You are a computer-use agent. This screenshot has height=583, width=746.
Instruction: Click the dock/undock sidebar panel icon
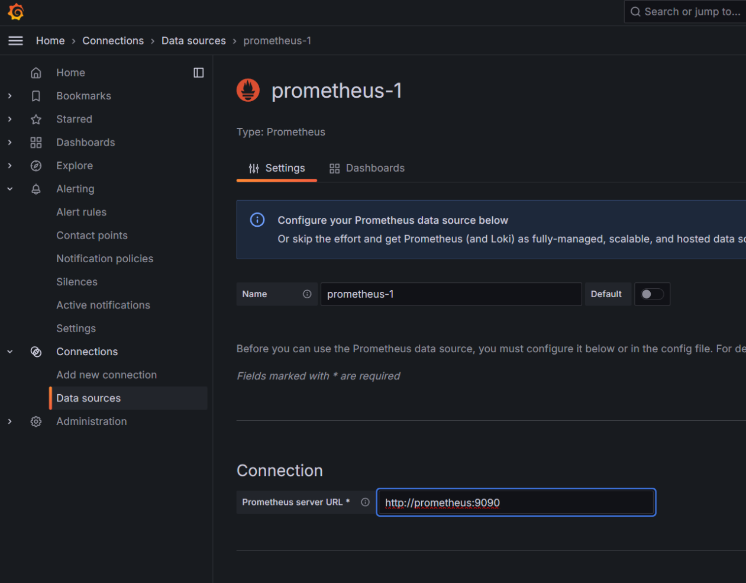(x=199, y=73)
